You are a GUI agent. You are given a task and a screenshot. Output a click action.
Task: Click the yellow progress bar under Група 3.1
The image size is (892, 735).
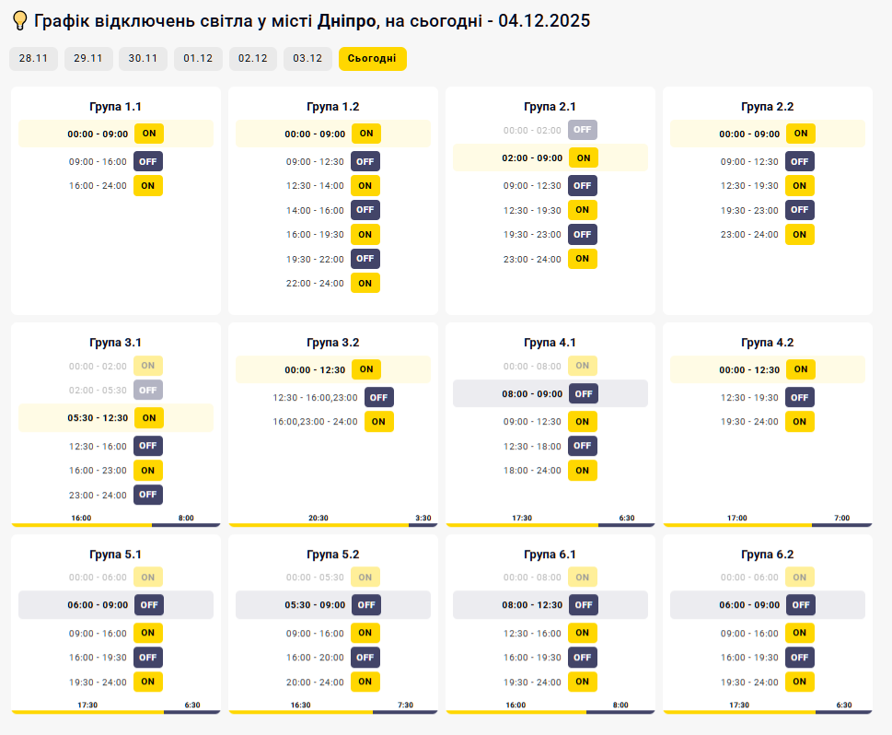(81, 525)
